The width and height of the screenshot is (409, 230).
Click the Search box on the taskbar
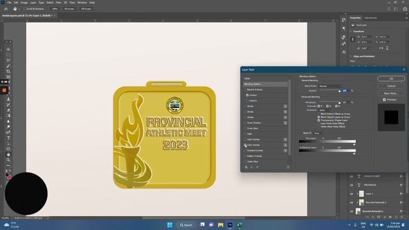pyautogui.click(x=186, y=225)
